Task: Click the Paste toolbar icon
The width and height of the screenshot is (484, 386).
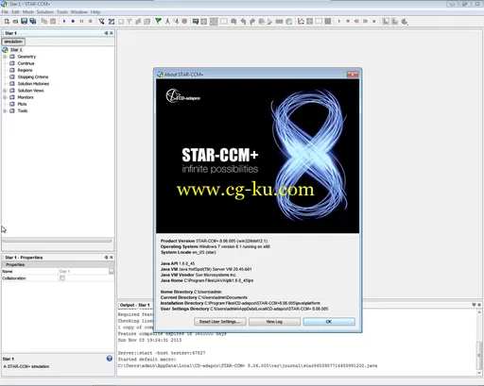Action: pos(53,21)
